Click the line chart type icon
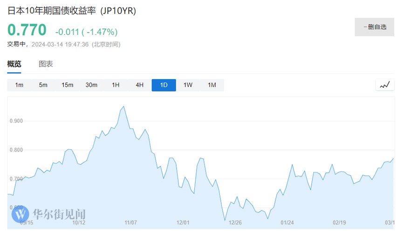 pyautogui.click(x=385, y=85)
